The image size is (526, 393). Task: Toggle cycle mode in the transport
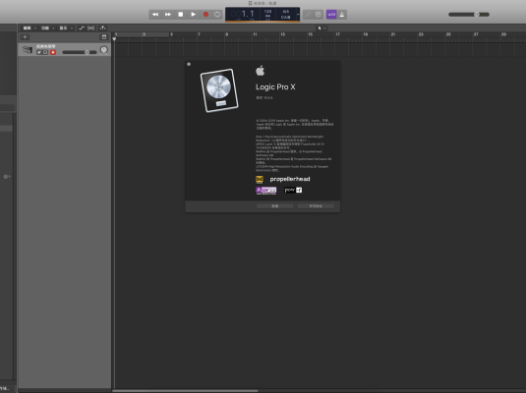click(x=217, y=15)
